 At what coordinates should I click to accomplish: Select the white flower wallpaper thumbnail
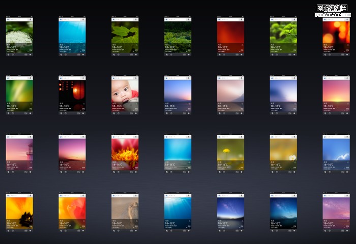pos(19,35)
